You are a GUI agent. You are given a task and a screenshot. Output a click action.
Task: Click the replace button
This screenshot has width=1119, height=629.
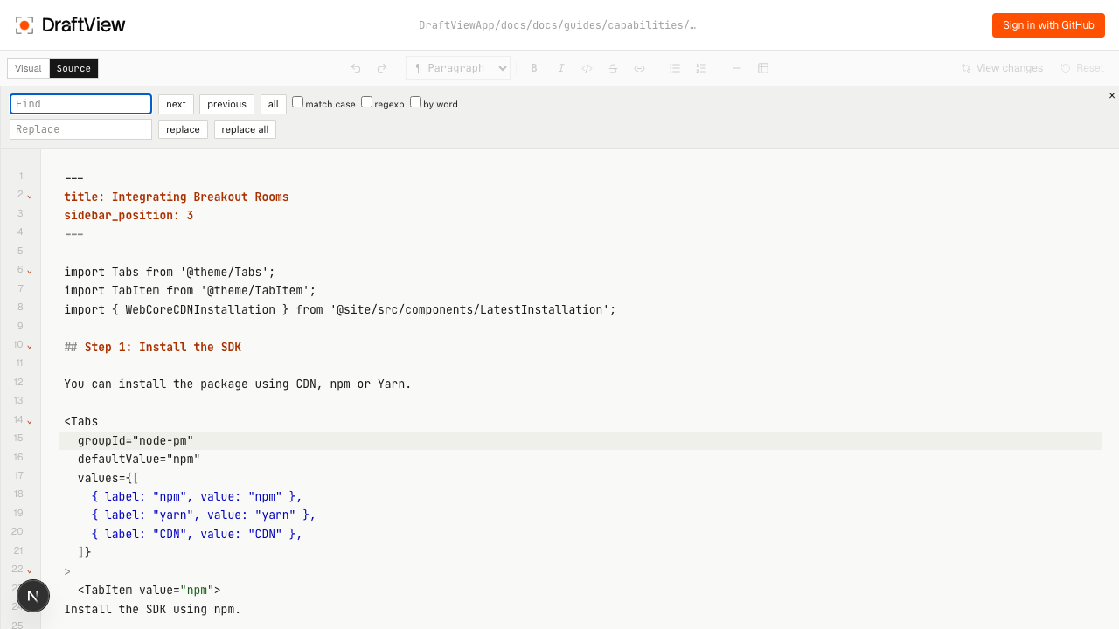[x=183, y=129]
